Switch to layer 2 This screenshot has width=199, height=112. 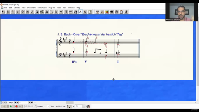(x=2, y=102)
